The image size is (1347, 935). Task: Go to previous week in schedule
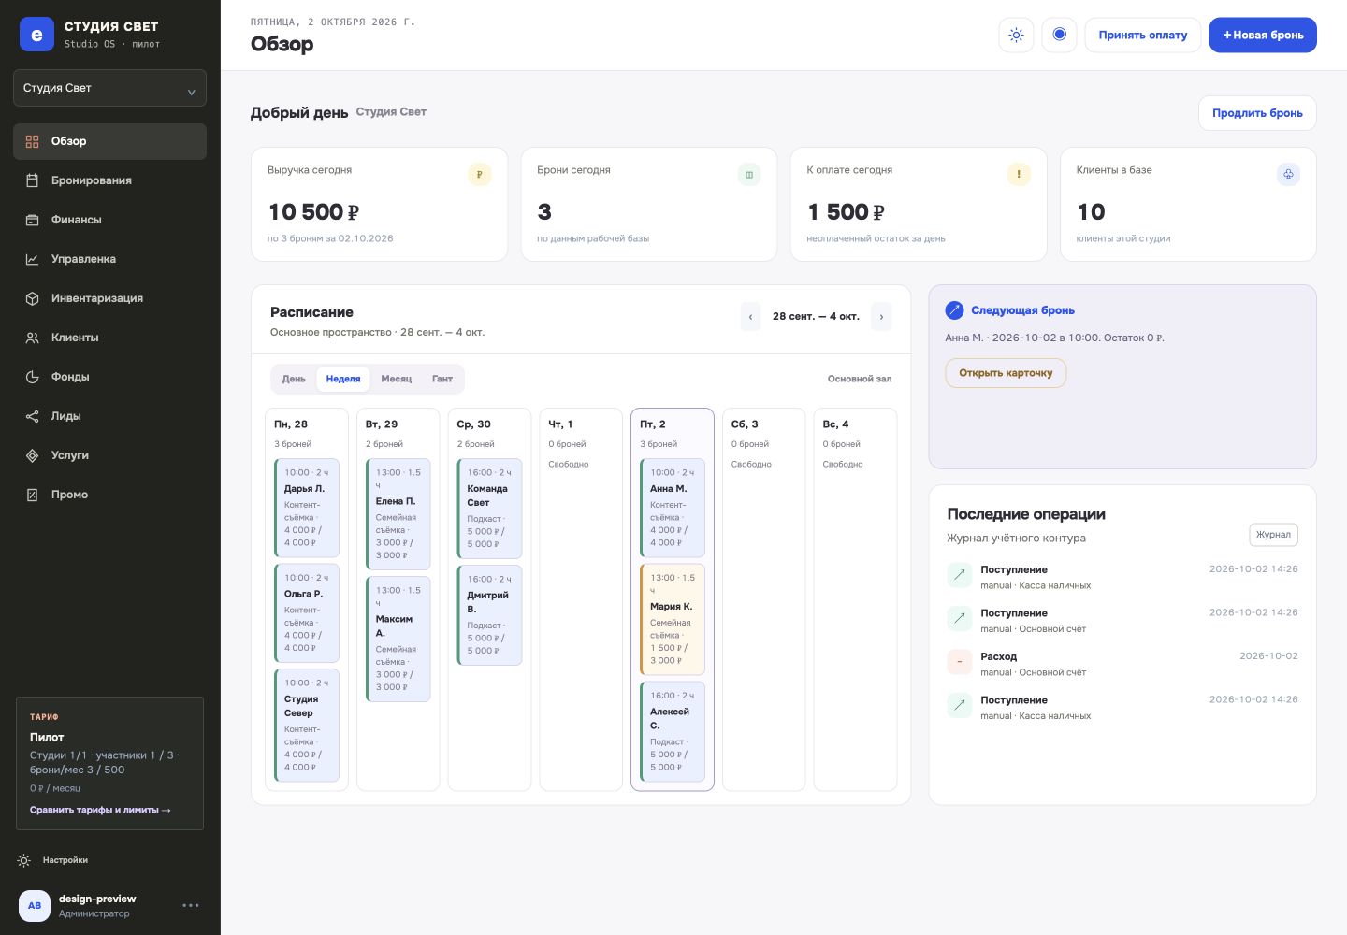click(x=750, y=316)
